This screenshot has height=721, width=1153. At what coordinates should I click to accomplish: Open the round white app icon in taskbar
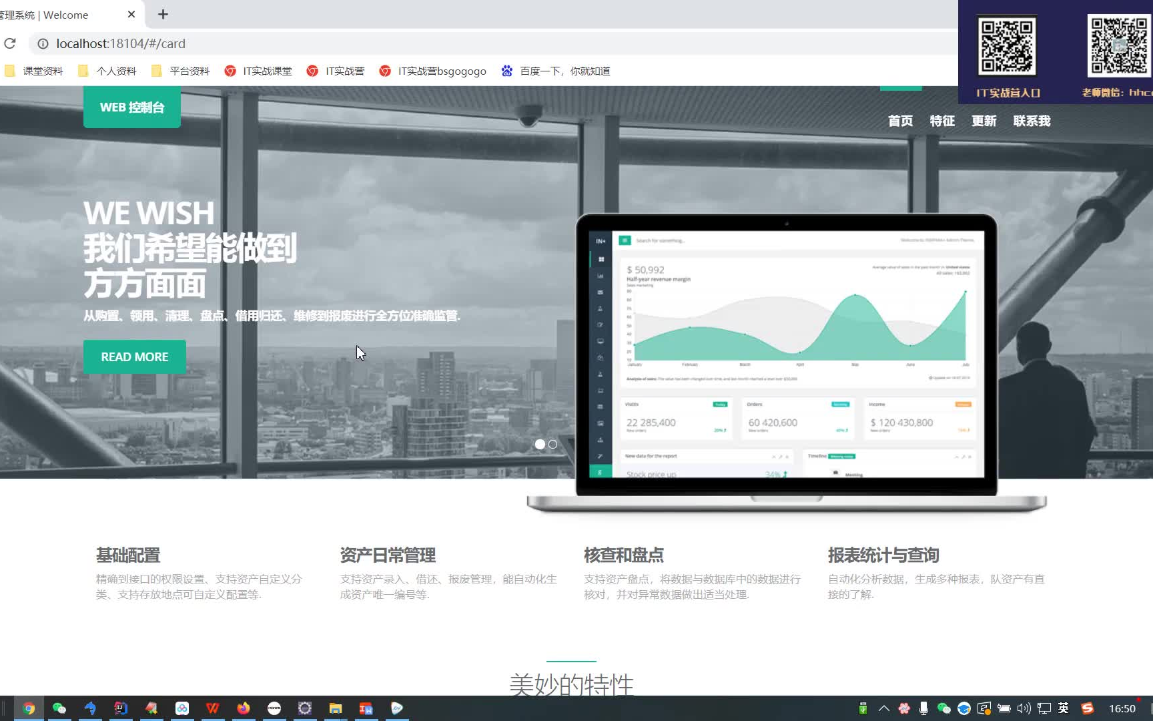click(x=274, y=708)
